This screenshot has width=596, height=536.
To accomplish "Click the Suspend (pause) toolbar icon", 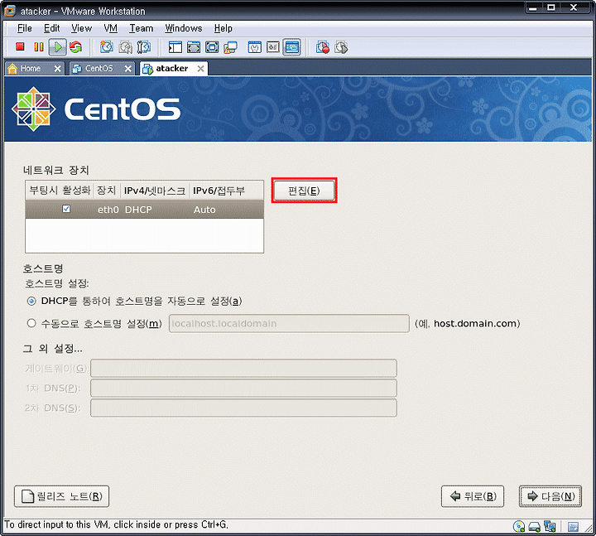I will click(x=38, y=46).
